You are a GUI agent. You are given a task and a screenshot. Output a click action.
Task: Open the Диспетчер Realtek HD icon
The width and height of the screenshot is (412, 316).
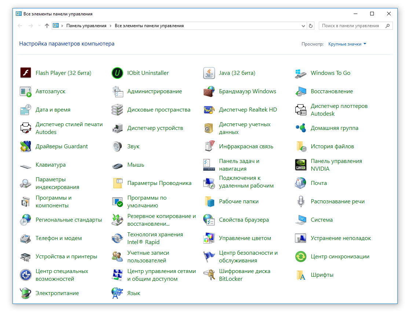209,110
